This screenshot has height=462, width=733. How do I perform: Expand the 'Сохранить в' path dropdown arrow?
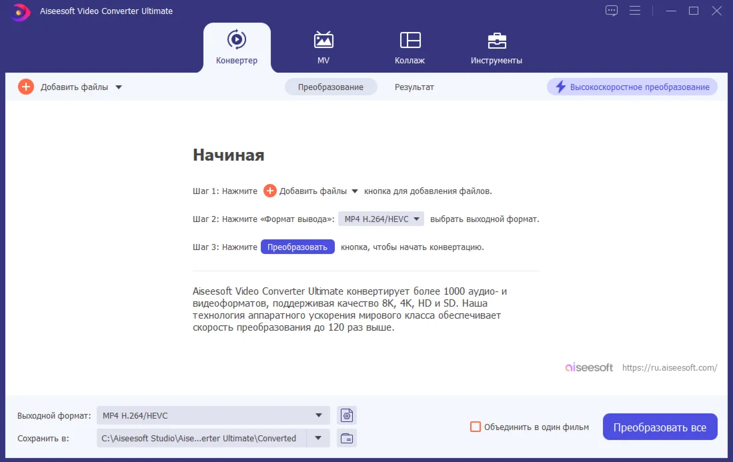tap(318, 439)
